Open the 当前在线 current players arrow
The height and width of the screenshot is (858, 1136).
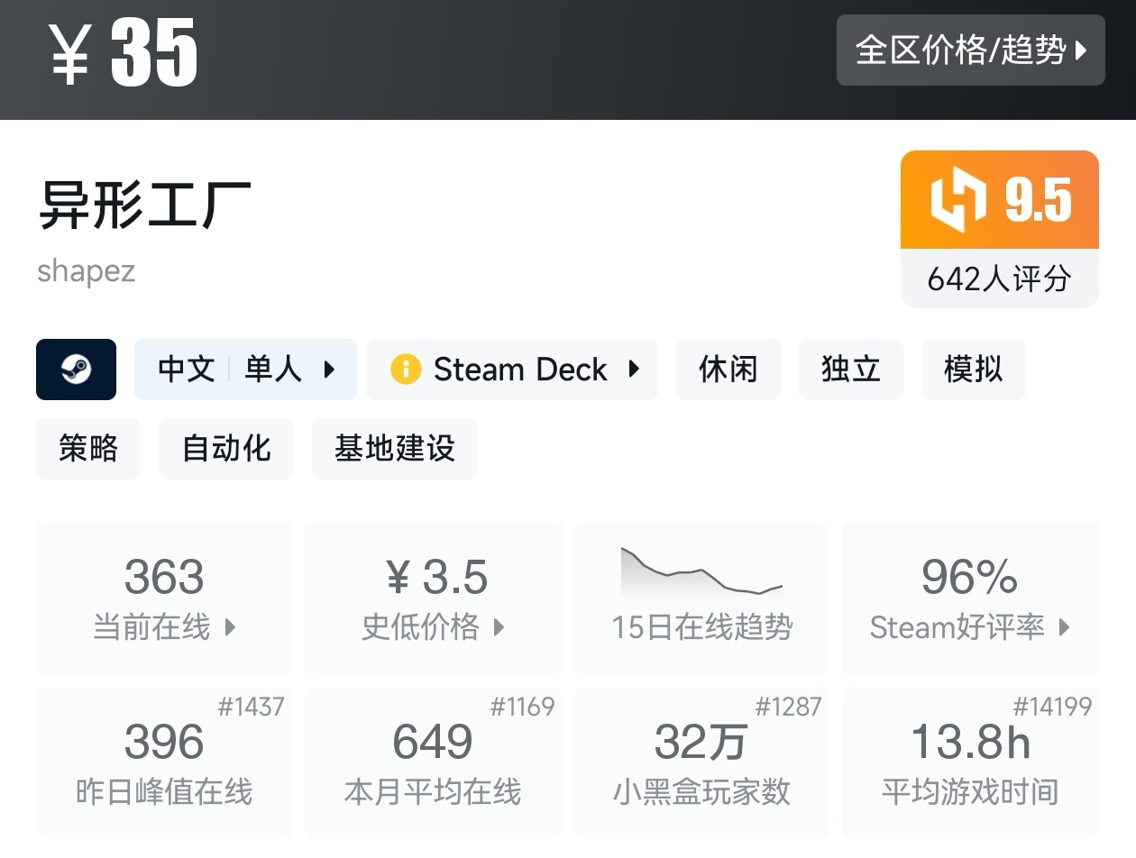pyautogui.click(x=230, y=627)
